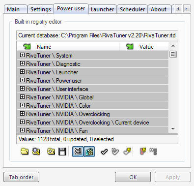The width and height of the screenshot is (194, 186).
Task: Select 'RivaTuner \ NVIDIA \ Fan' row text
Action: tap(57, 131)
